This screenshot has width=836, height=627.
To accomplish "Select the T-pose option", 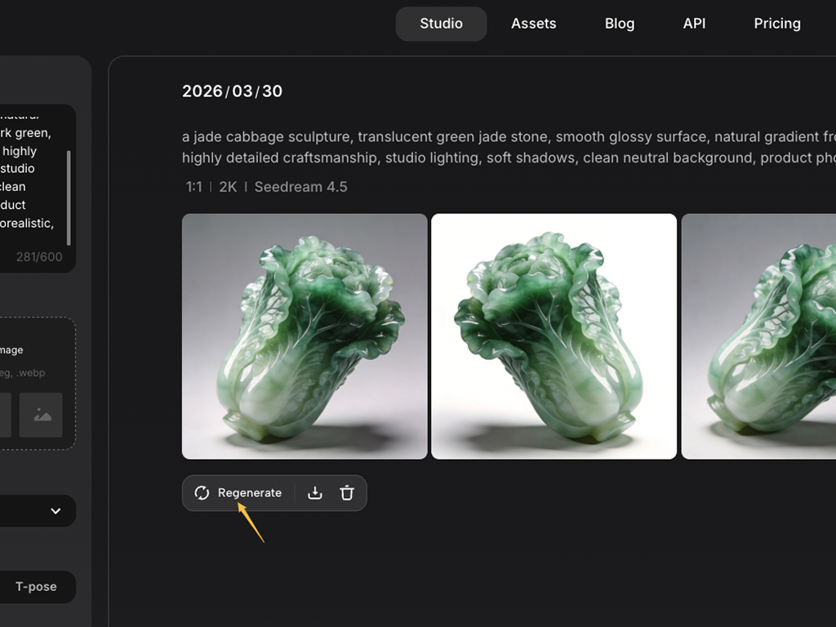I will 37,587.
